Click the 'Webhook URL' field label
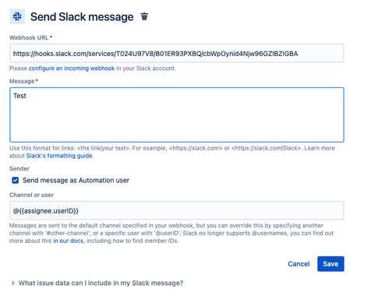 (x=29, y=37)
